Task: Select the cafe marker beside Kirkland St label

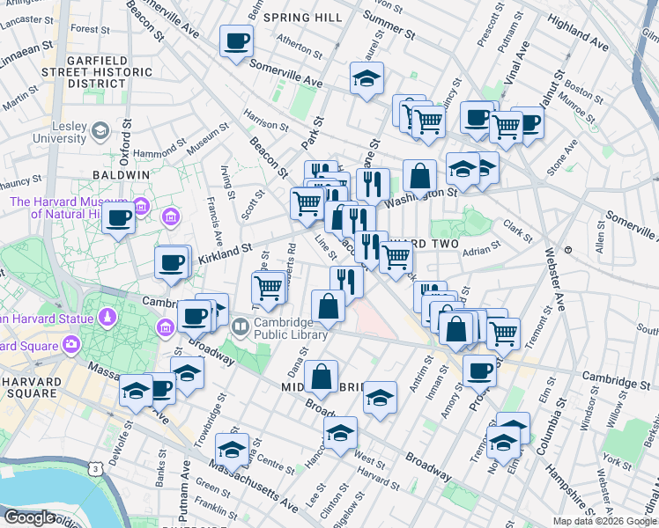Action: [171, 264]
